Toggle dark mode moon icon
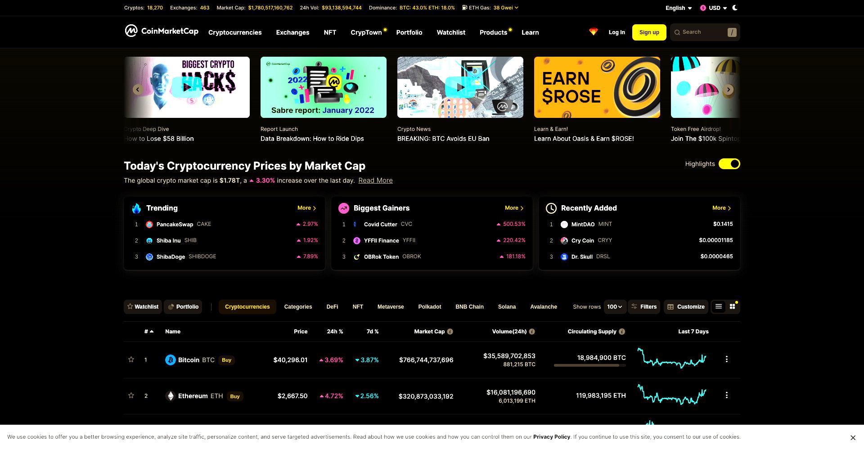 point(735,8)
